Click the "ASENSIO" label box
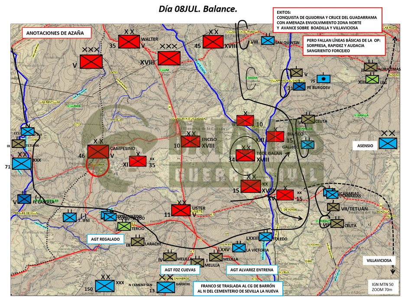This screenshot has width=405, height=297. point(365,145)
